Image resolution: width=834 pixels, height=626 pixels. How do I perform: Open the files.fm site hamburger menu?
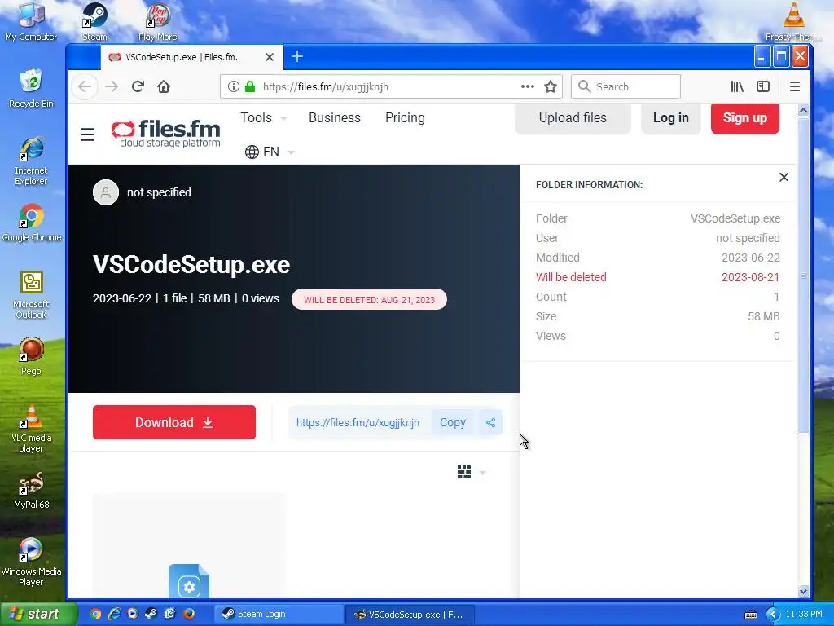pos(88,134)
